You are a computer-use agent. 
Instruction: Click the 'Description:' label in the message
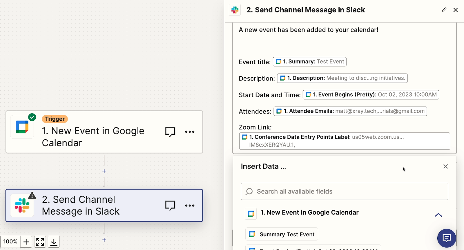click(257, 79)
